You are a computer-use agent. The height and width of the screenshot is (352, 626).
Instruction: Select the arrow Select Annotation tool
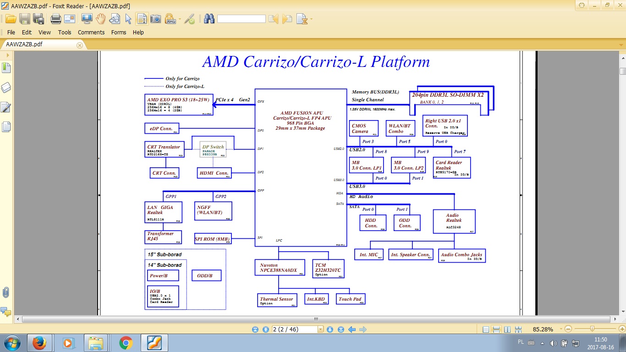[x=128, y=19]
